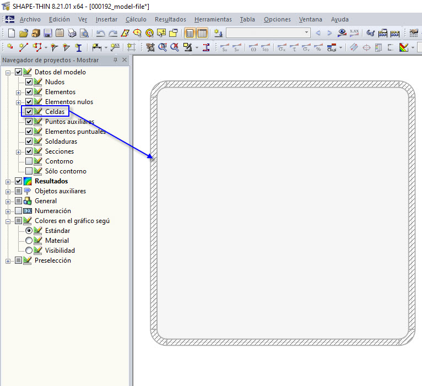The image size is (422, 386).
Task: Toggle the Soldaduras checkbox
Action: 29,141
